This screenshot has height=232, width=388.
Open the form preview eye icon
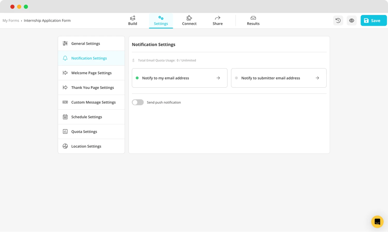352,20
